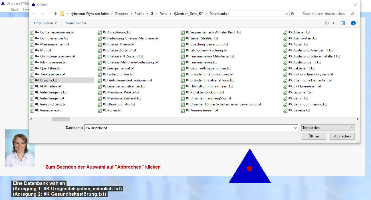Click the file icon for #E Runen.txt

click(100, 110)
